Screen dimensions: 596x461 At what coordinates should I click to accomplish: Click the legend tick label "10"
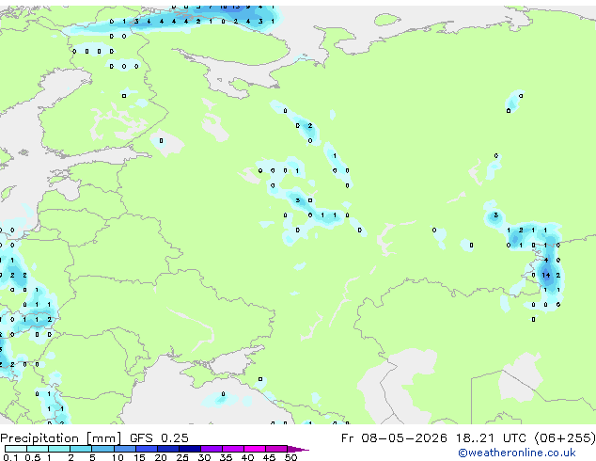click(118, 457)
